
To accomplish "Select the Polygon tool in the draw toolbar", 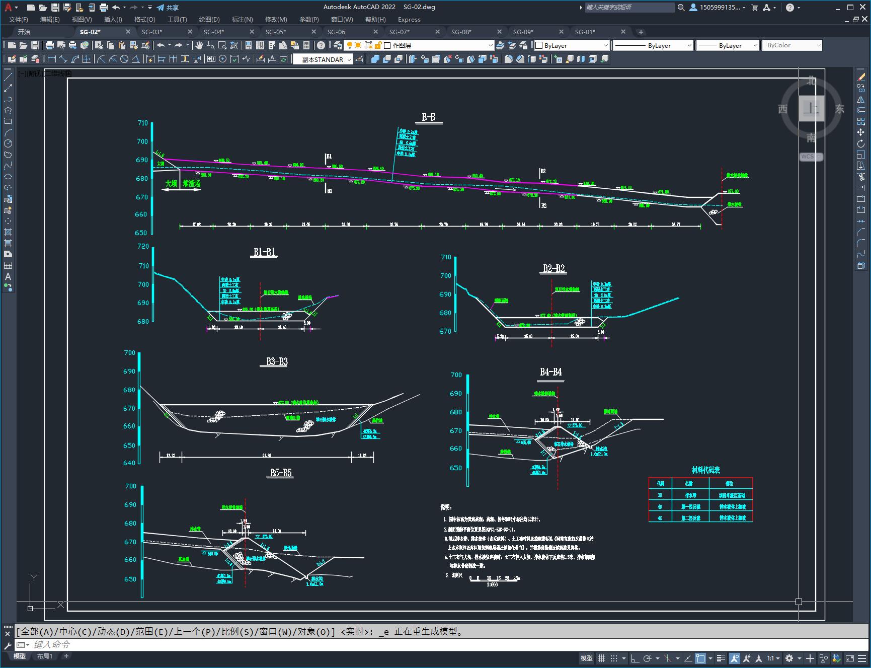I will click(8, 110).
